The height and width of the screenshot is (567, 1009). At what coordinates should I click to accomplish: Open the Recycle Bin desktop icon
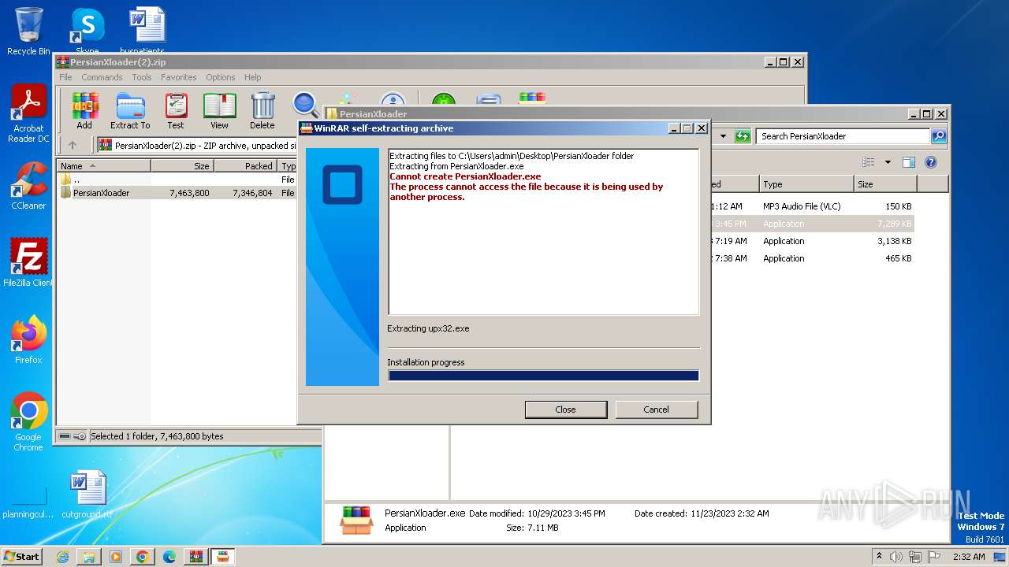point(28,31)
